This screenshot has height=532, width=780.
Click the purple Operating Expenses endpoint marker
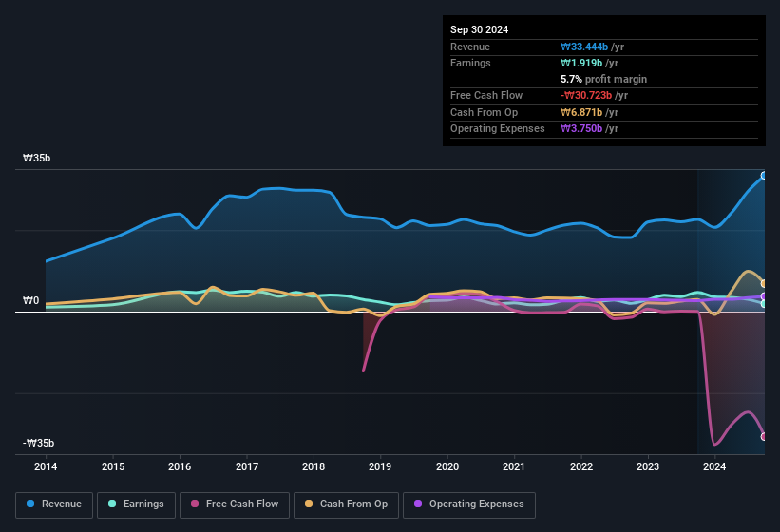pyautogui.click(x=764, y=296)
